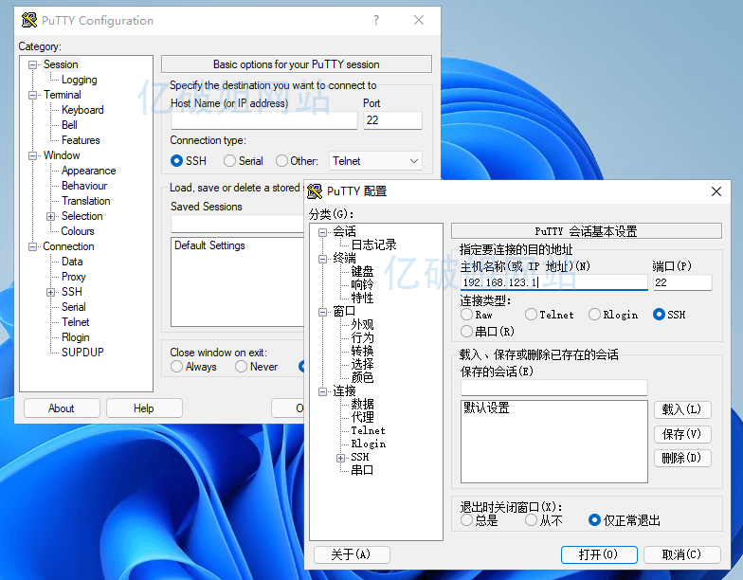Open the Telnet connection type dropdown
Viewport: 743px width, 580px height.
[375, 161]
